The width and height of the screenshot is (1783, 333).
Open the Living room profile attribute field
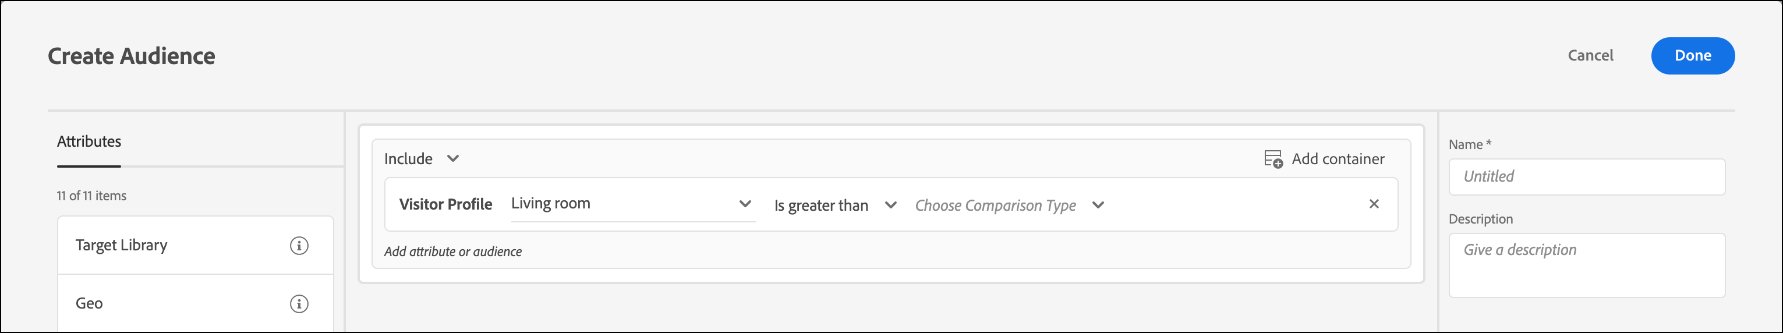pyautogui.click(x=623, y=204)
